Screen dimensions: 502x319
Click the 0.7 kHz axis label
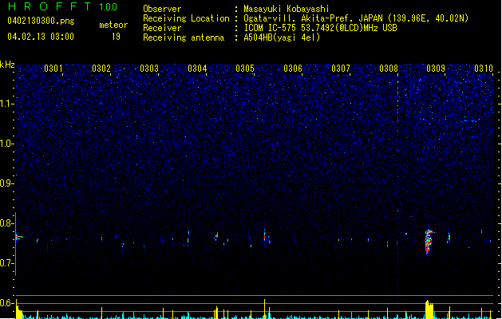point(6,263)
